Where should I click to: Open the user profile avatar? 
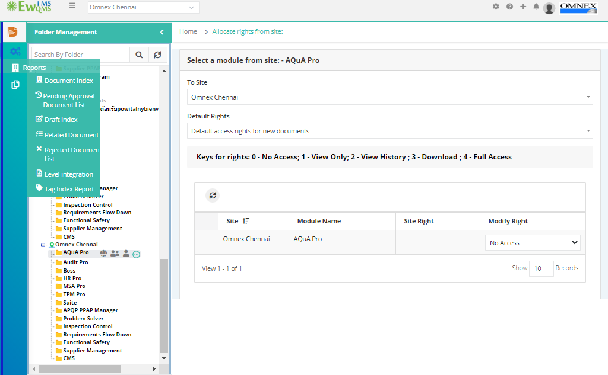click(549, 8)
